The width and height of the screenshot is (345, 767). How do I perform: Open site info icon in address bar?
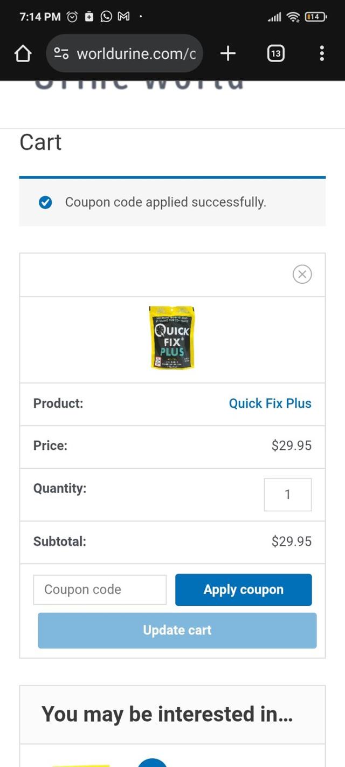[61, 53]
